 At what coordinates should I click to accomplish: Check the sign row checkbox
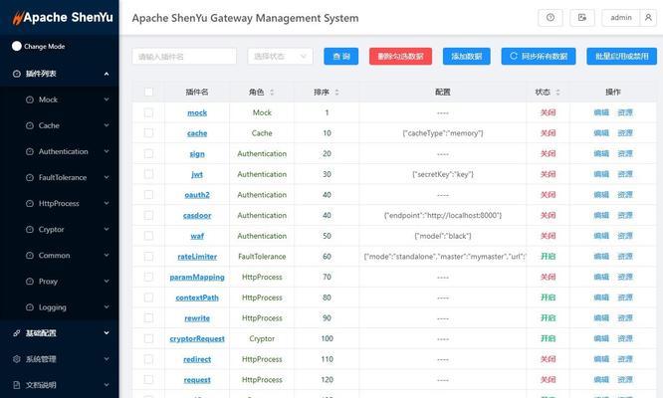pos(148,154)
